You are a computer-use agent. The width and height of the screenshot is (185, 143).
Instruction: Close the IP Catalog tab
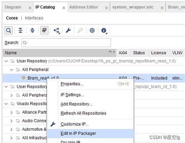[x=64, y=8]
